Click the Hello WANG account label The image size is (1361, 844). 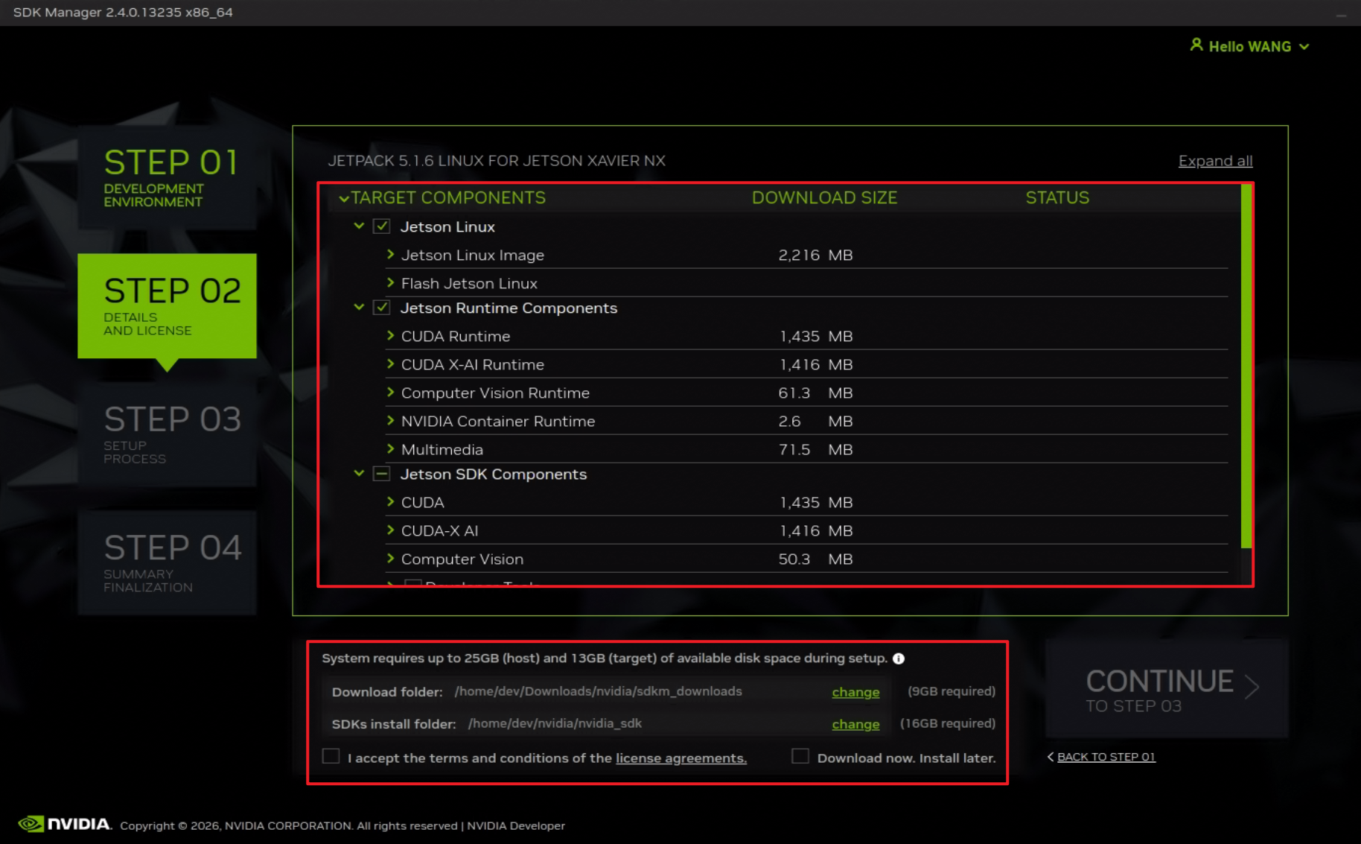tap(1250, 46)
